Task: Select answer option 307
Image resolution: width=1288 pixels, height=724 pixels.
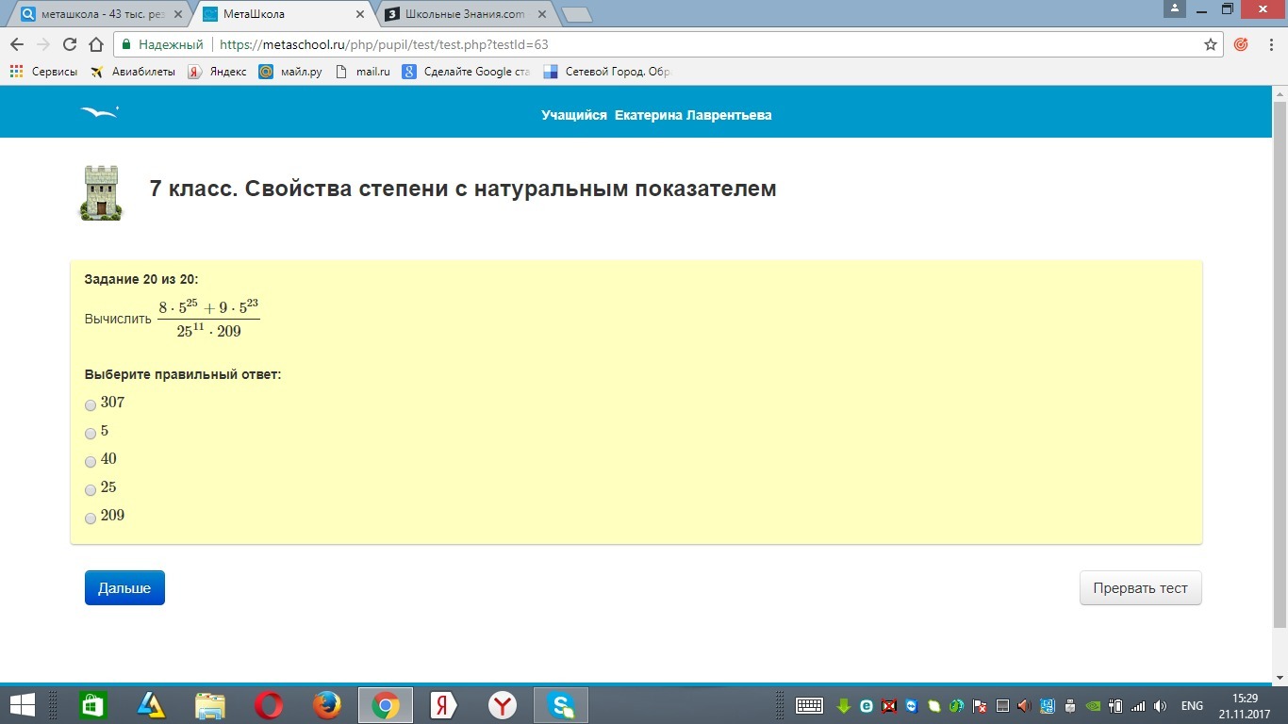Action: coord(91,405)
